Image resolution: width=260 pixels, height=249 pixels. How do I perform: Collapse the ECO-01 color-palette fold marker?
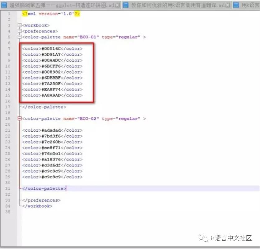pyautogui.click(x=20, y=37)
